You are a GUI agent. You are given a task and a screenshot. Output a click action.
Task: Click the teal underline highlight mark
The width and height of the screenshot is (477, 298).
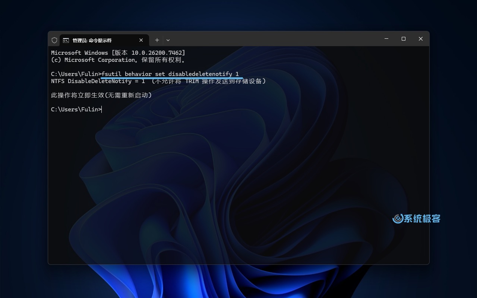click(x=171, y=78)
